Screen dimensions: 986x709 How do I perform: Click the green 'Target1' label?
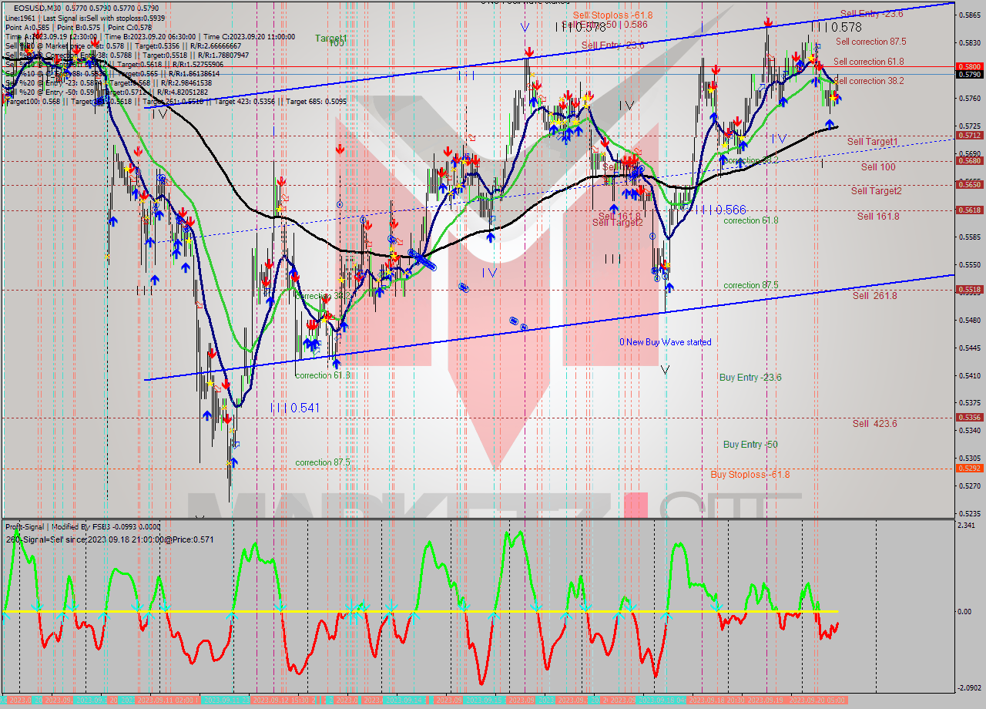coord(330,38)
